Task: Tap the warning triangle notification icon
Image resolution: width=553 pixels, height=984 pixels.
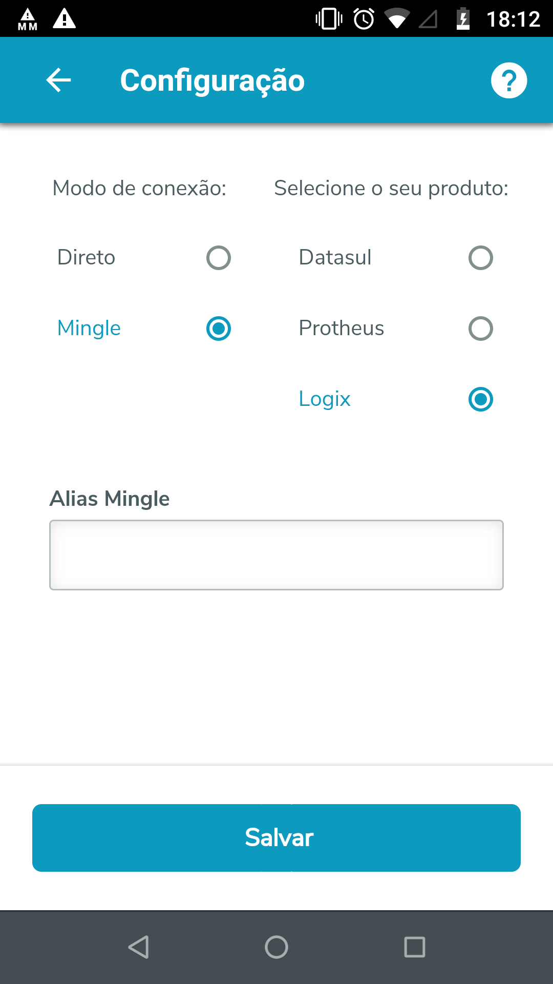Action: [65, 18]
